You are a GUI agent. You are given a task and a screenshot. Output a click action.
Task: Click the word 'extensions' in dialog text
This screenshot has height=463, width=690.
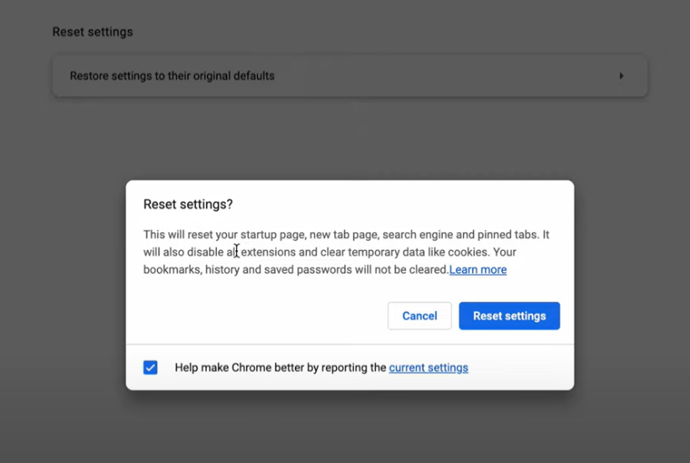[x=268, y=252]
